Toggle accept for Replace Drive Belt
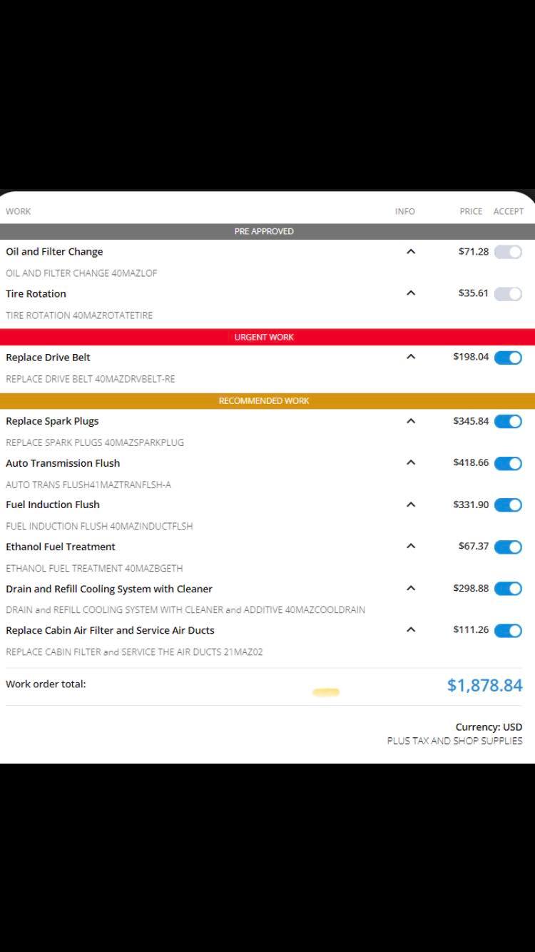Viewport: 535px width, 952px height. [x=508, y=358]
